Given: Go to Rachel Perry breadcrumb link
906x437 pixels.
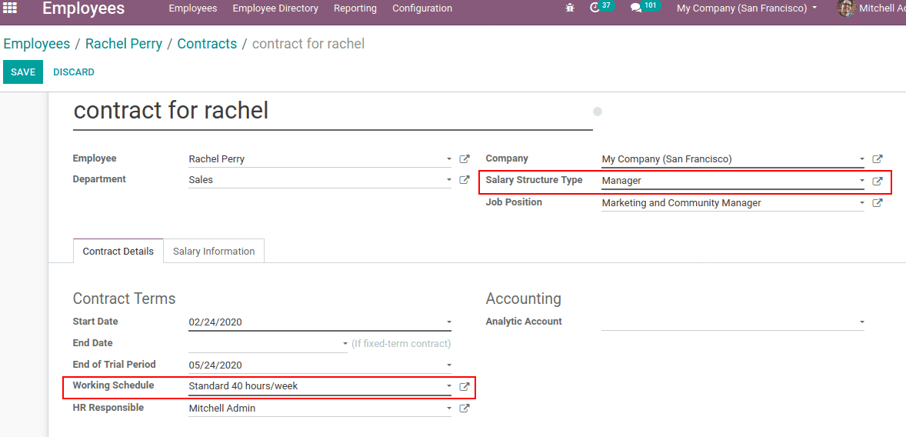Looking at the screenshot, I should click(124, 44).
